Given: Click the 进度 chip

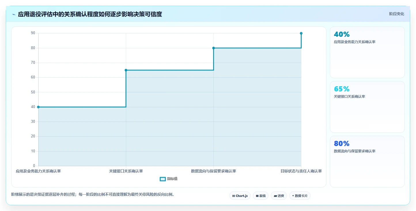Looking at the screenshot, I should (x=279, y=196).
